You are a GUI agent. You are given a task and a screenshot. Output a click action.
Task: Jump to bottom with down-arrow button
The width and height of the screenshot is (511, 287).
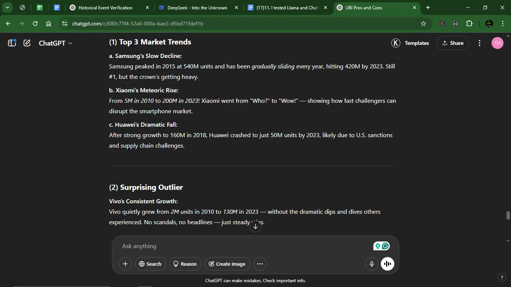(x=255, y=226)
